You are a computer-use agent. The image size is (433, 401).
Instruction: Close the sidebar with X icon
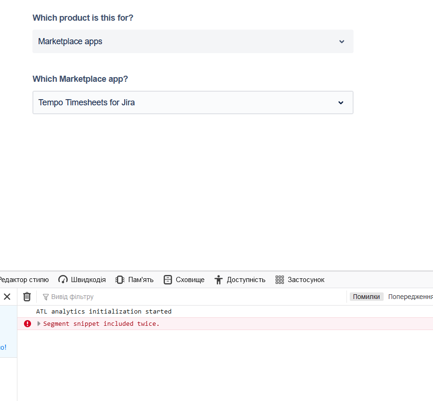coord(7,297)
